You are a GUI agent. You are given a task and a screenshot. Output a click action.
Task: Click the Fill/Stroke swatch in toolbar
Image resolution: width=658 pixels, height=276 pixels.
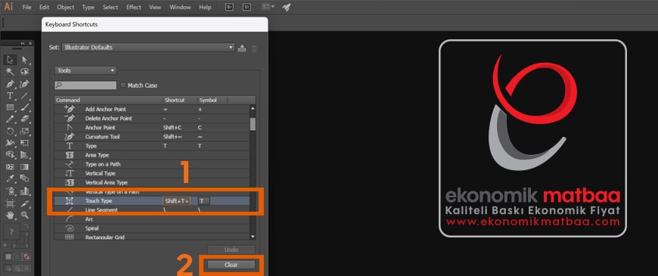coord(17,237)
